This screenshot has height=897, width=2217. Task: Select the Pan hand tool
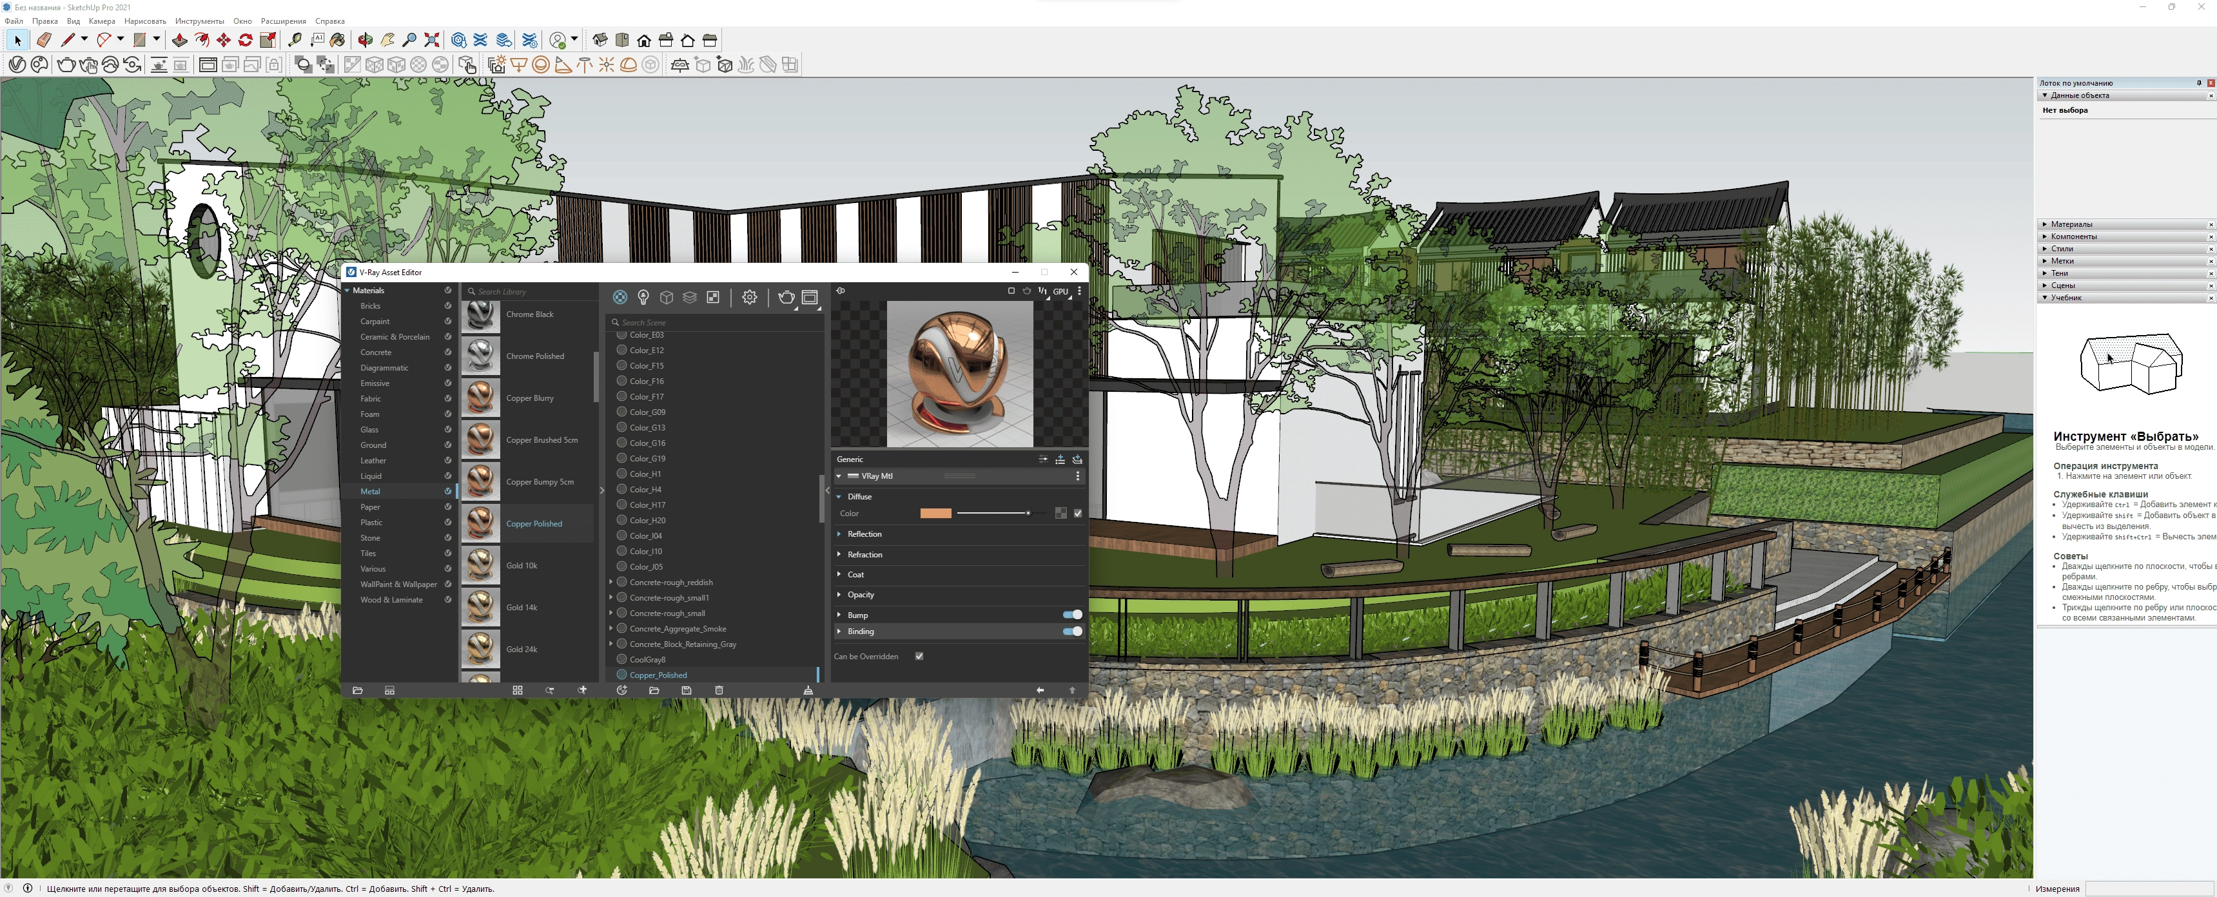pyautogui.click(x=387, y=39)
